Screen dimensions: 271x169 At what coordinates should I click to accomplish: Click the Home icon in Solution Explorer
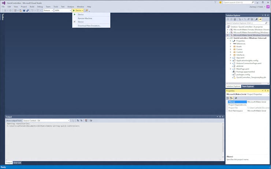tap(235, 19)
